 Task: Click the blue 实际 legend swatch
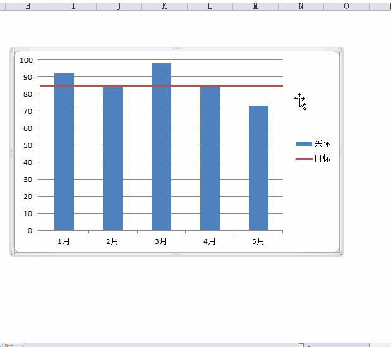coord(304,143)
